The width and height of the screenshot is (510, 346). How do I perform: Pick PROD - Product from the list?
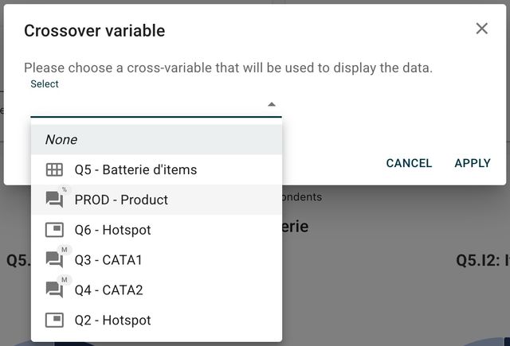(121, 200)
